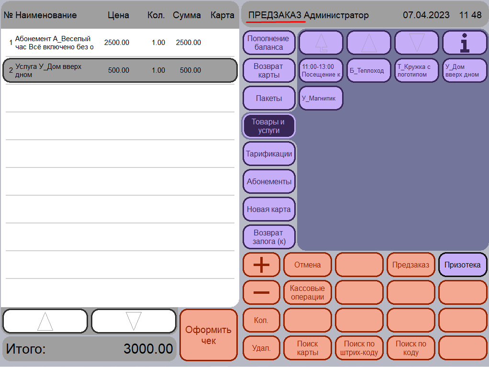Switch to the Абонементы category
Image resolution: width=489 pixels, height=367 pixels.
269,181
